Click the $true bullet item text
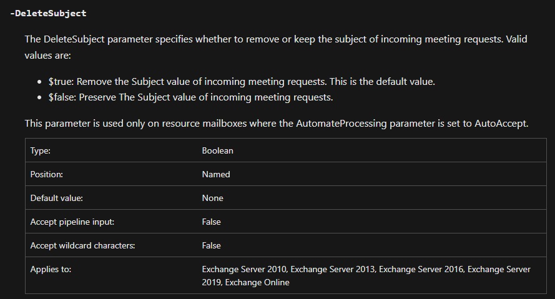Screen dimensions: 555x299 (242, 82)
